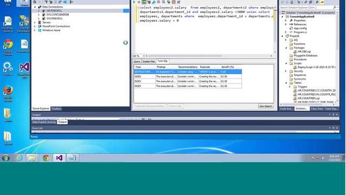Select the Pluggable Databases folder
Screen dimensions: 346x195
tap(305, 56)
